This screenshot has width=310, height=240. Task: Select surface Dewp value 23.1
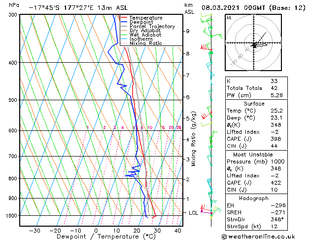276,118
